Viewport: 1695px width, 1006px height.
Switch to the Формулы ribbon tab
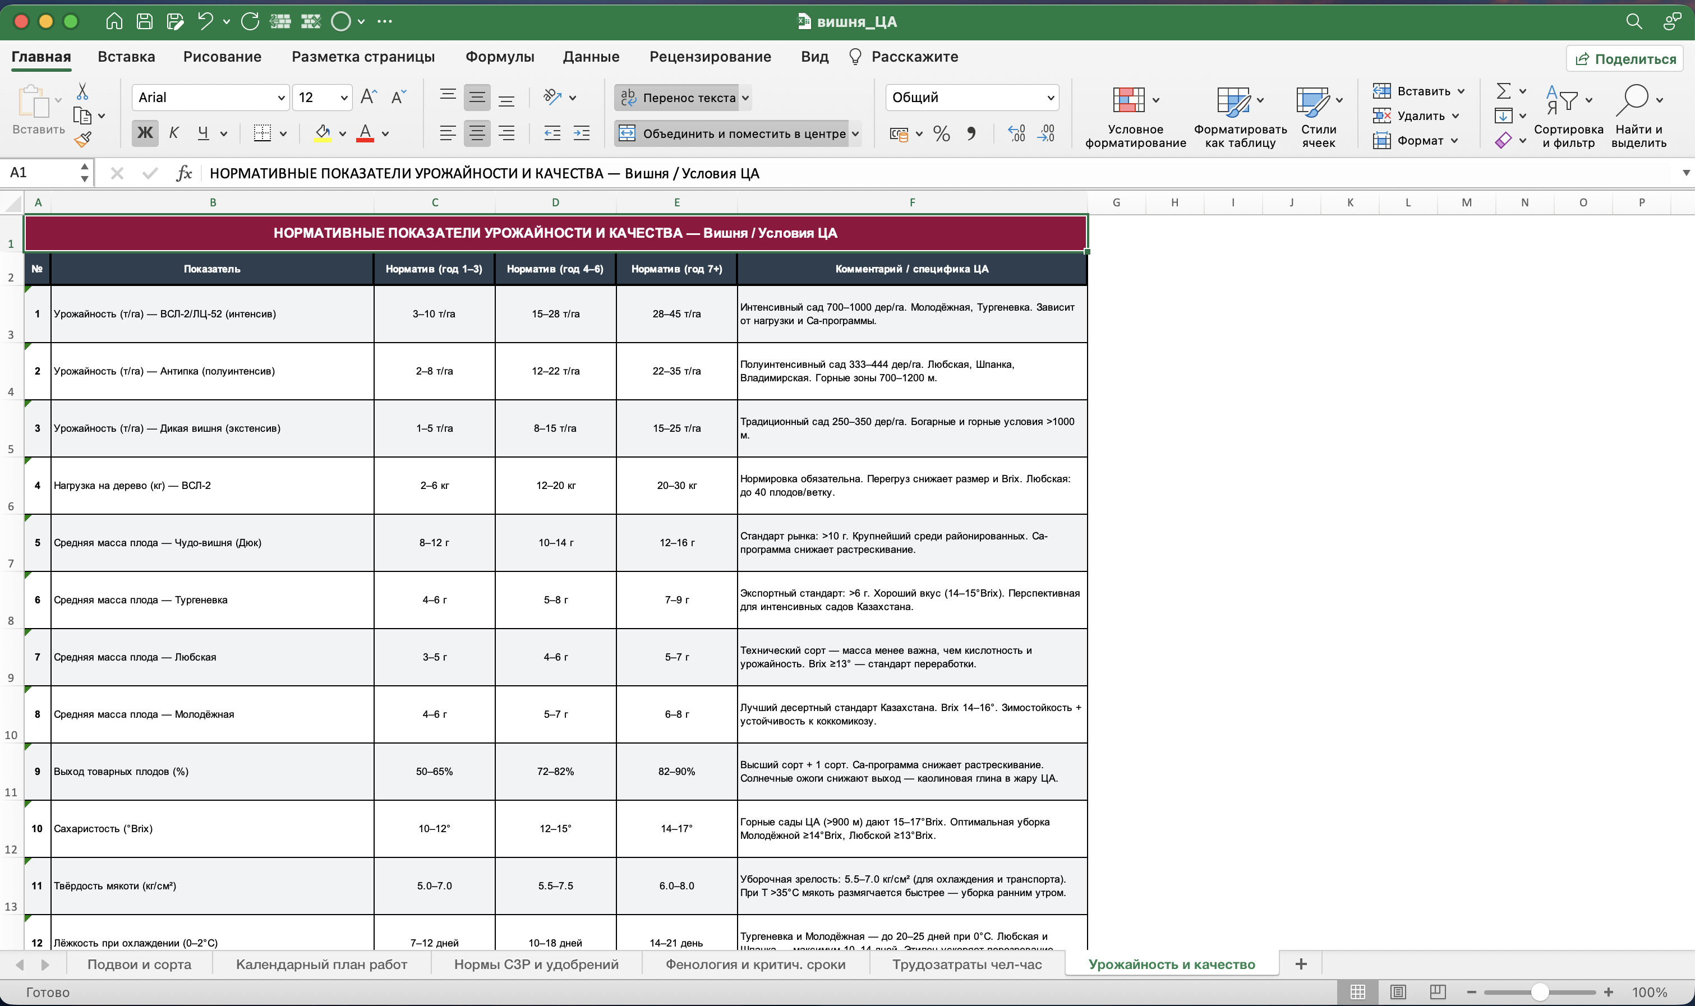pos(500,57)
